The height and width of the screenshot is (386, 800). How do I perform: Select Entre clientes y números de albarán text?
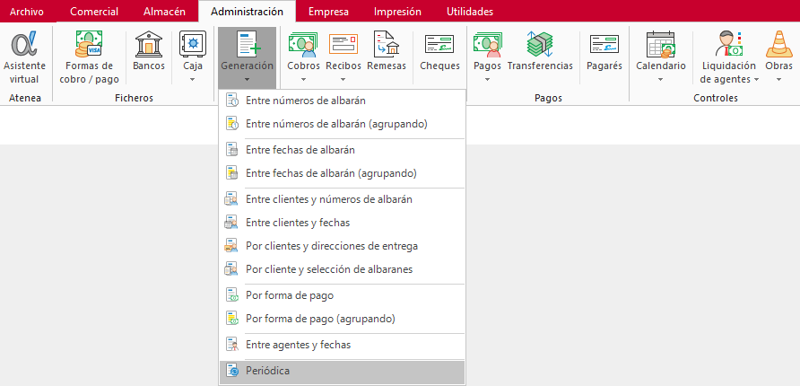329,199
